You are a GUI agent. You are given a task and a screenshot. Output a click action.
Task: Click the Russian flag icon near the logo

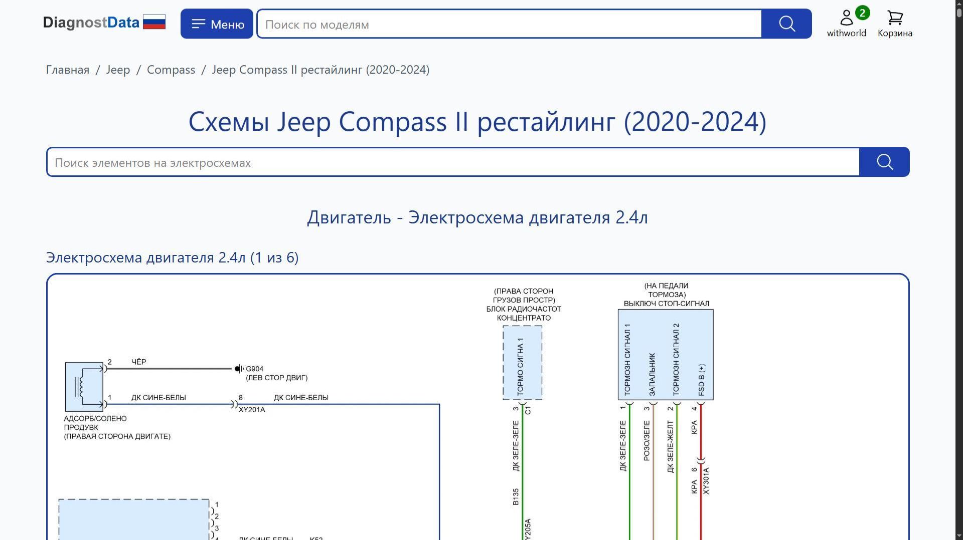(x=154, y=22)
